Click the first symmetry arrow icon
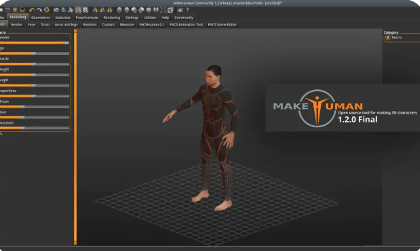 95,10
